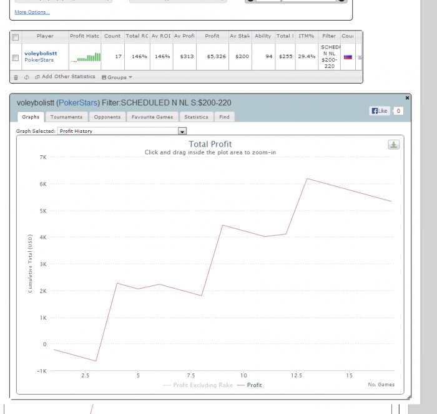Click the Russian flag icon
Viewport: 437px width, 414px height.
click(x=348, y=57)
